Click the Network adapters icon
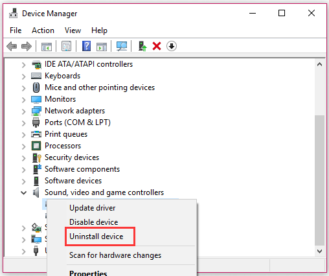 pos(36,111)
